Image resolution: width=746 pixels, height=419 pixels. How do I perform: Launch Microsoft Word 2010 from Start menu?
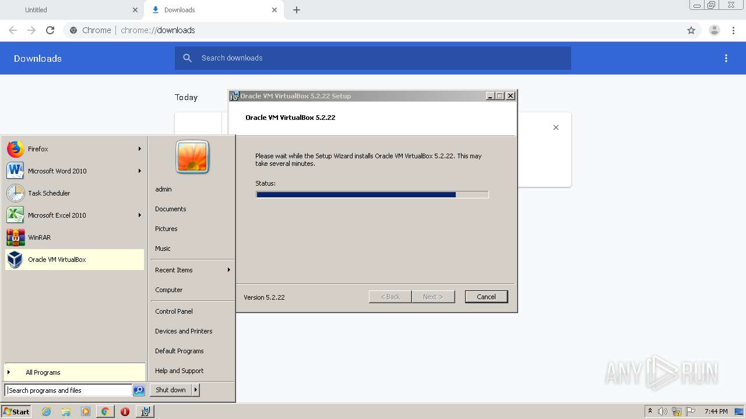pyautogui.click(x=74, y=171)
